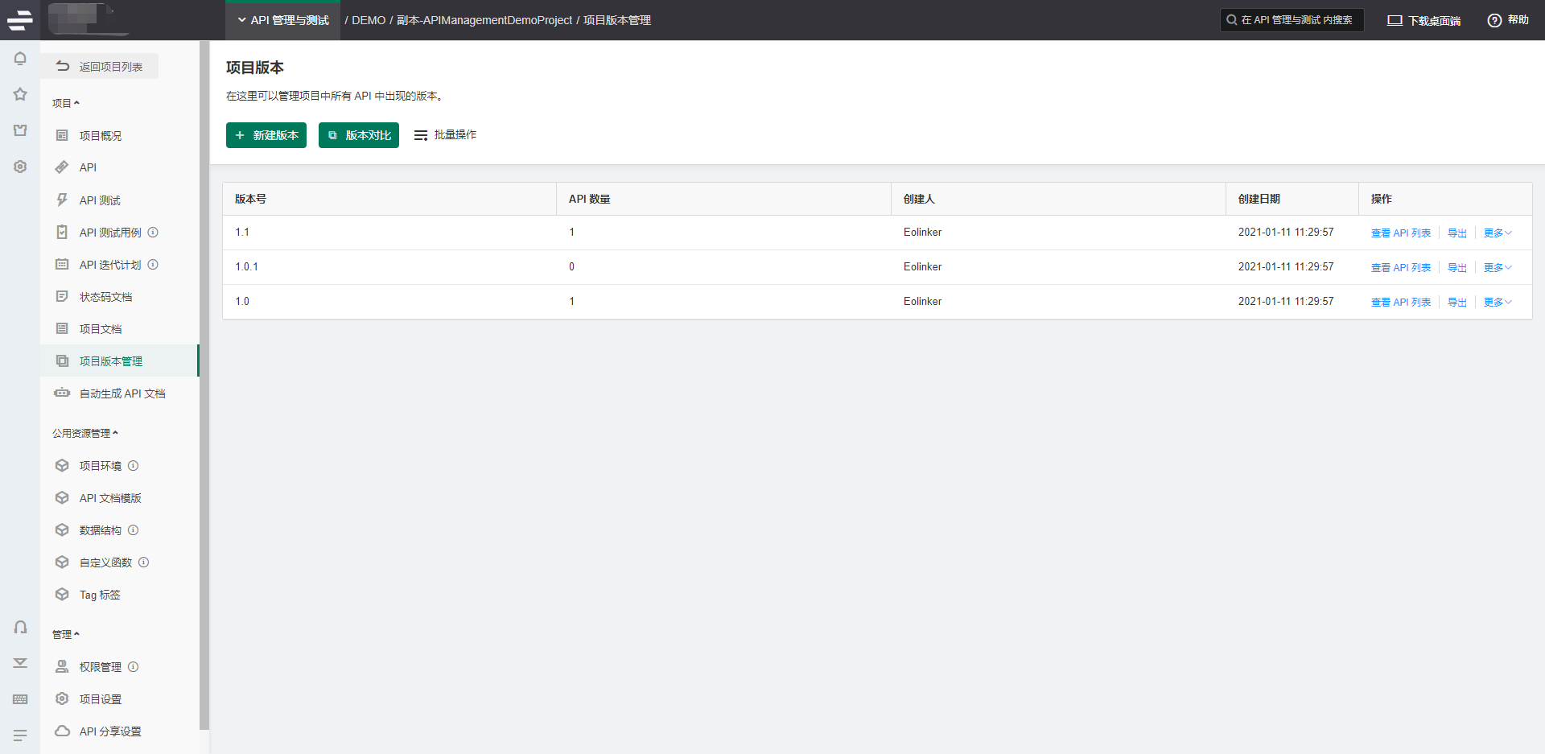Click the info icon next to 权限管理
The width and height of the screenshot is (1545, 754).
pyautogui.click(x=134, y=667)
